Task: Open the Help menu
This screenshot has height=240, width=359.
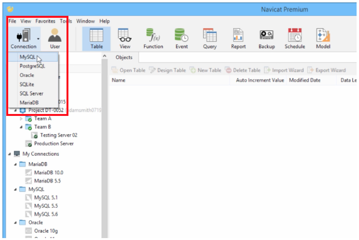Action: (x=105, y=21)
